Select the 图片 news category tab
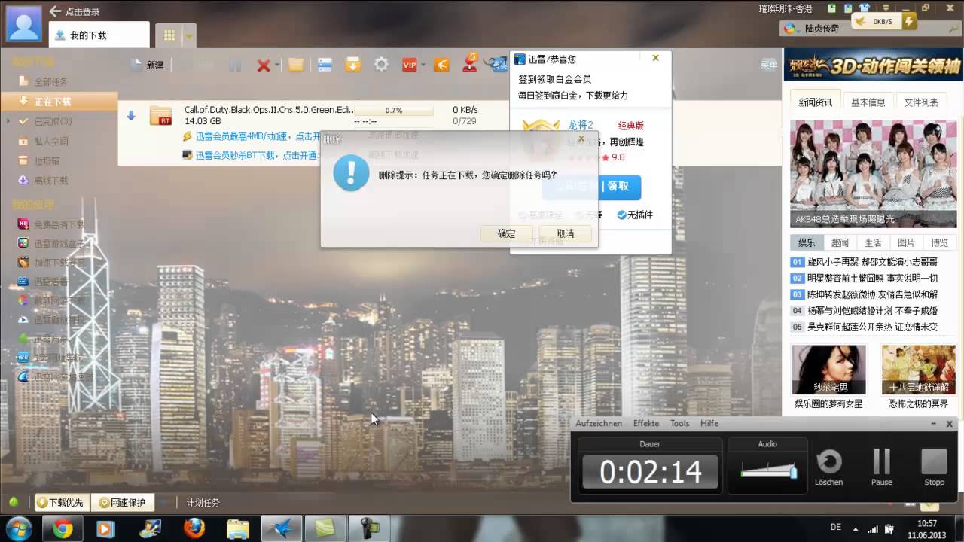The image size is (964, 542). (x=906, y=242)
